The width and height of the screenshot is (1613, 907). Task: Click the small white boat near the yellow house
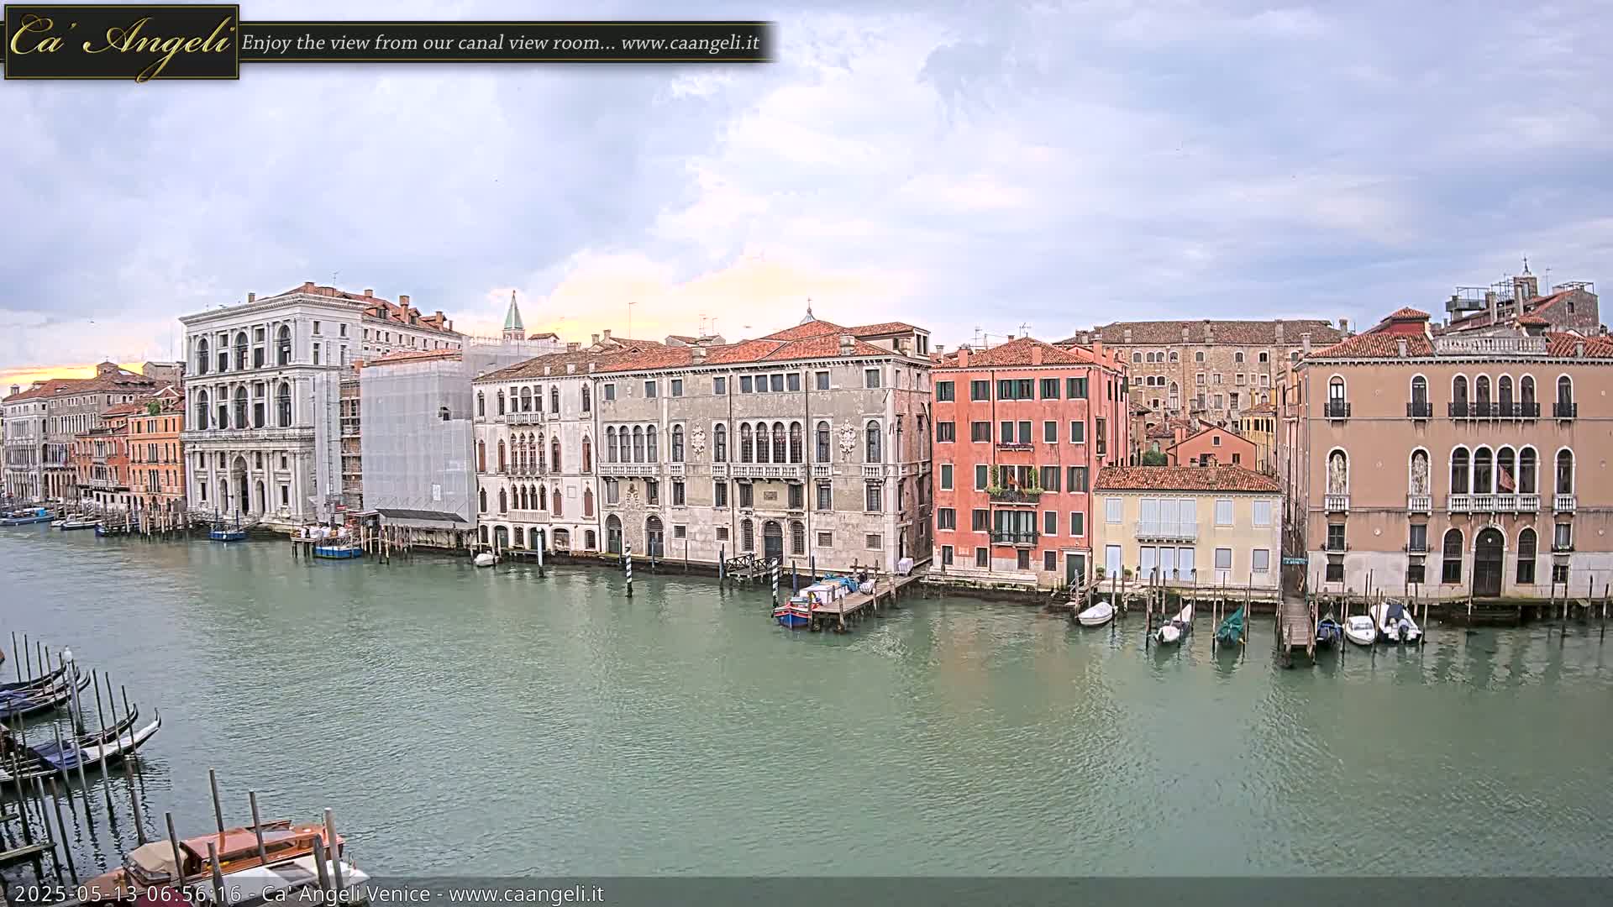[1095, 614]
